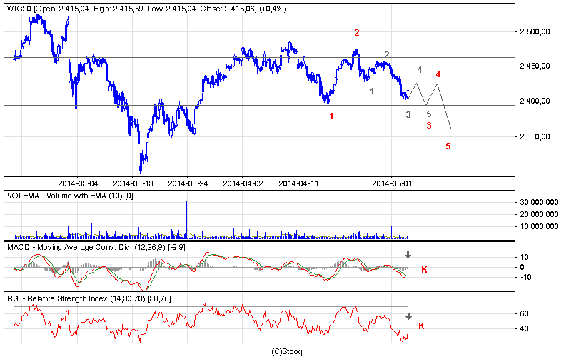The height and width of the screenshot is (357, 571).
Task: Click the gray wave label 4
Action: [x=420, y=69]
